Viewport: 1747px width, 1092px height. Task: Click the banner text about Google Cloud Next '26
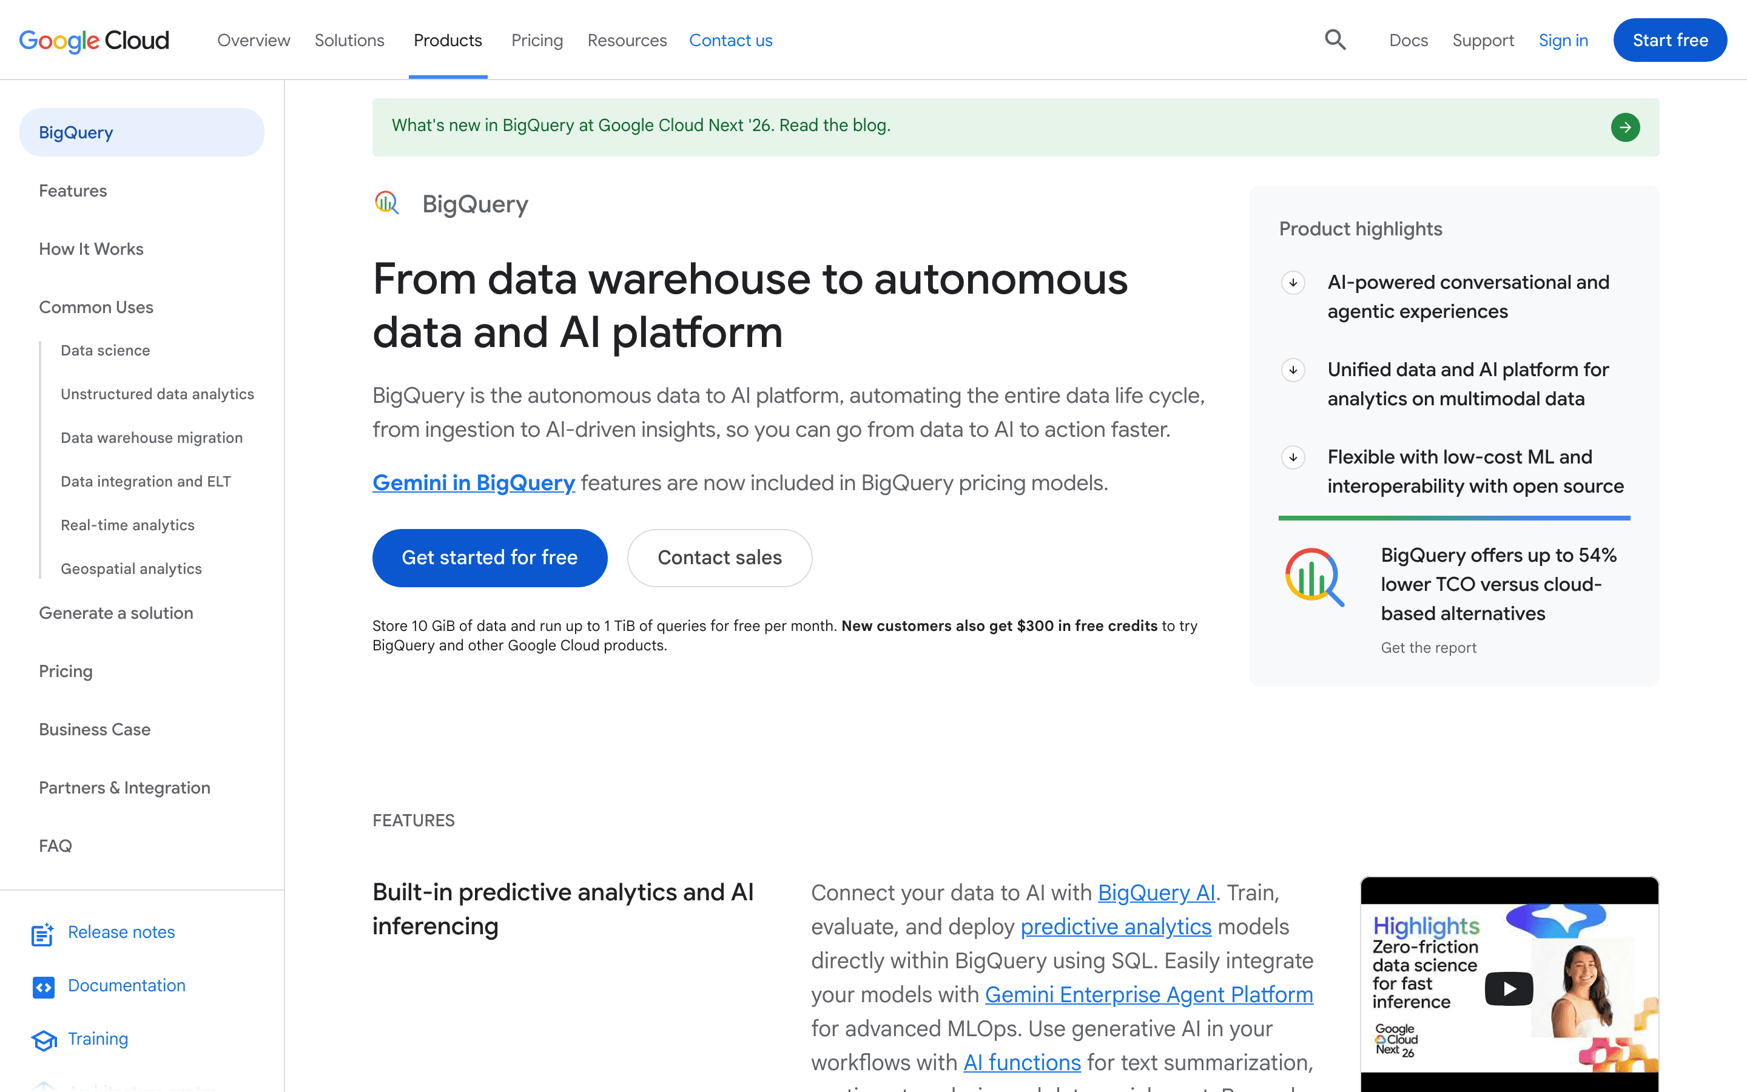(x=641, y=126)
